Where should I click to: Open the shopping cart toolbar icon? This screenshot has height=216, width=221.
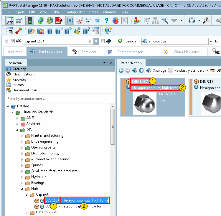click(x=19, y=21)
